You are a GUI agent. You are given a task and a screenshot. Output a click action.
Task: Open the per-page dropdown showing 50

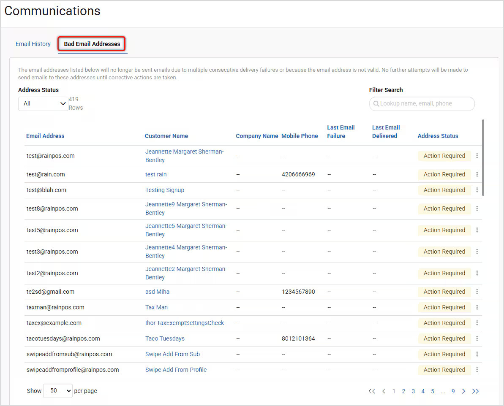(x=57, y=391)
